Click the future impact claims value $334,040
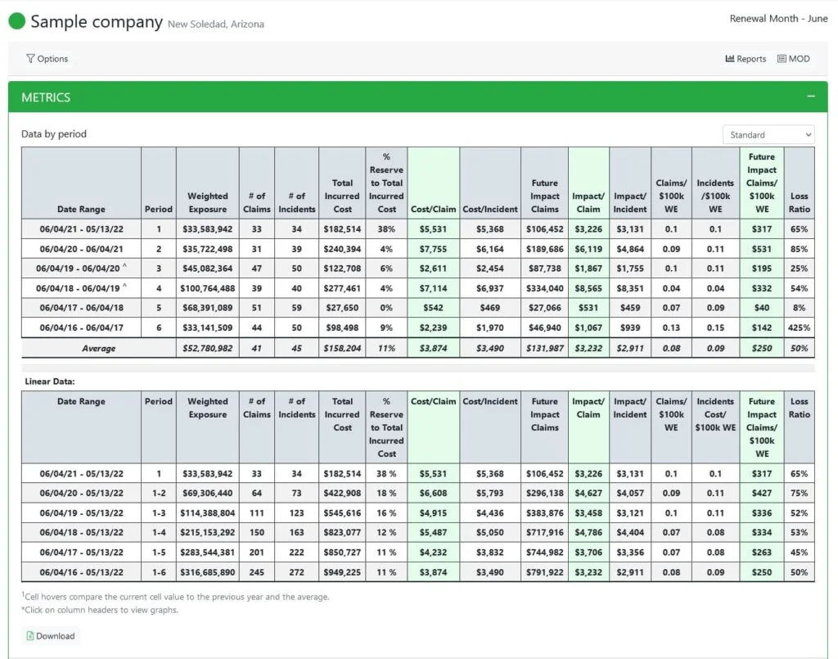The height and width of the screenshot is (659, 838). 544,288
